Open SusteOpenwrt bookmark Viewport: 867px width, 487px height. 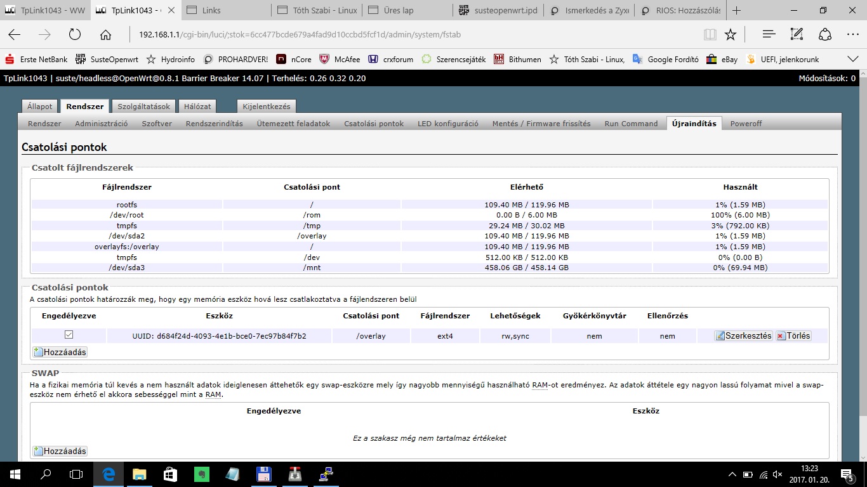coord(107,60)
